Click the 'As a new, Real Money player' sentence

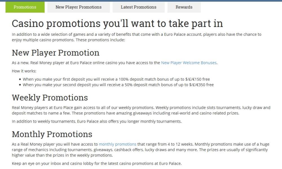(x=115, y=63)
